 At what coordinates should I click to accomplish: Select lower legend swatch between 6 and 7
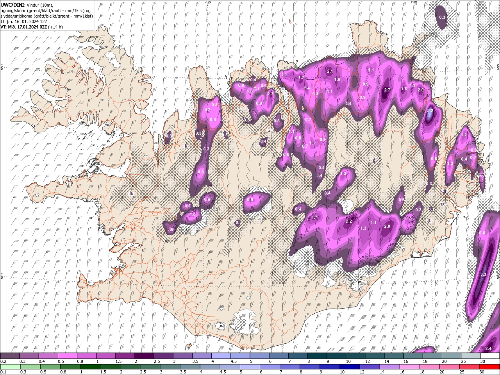[x=269, y=366]
